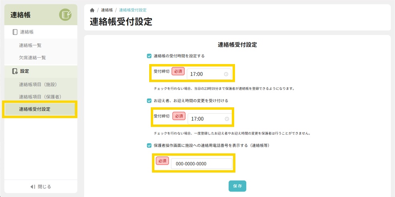395x197 pixels.
Task: Click the 設定 section gear-book icon
Action: (x=15, y=71)
